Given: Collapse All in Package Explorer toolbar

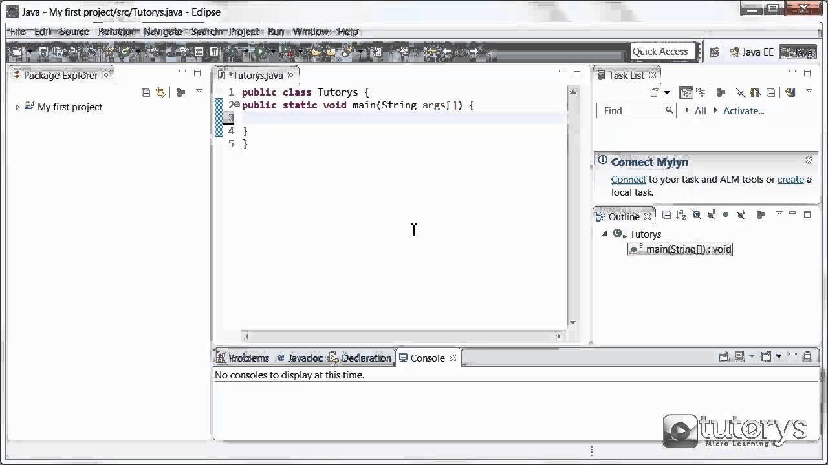Looking at the screenshot, I should click(x=146, y=92).
